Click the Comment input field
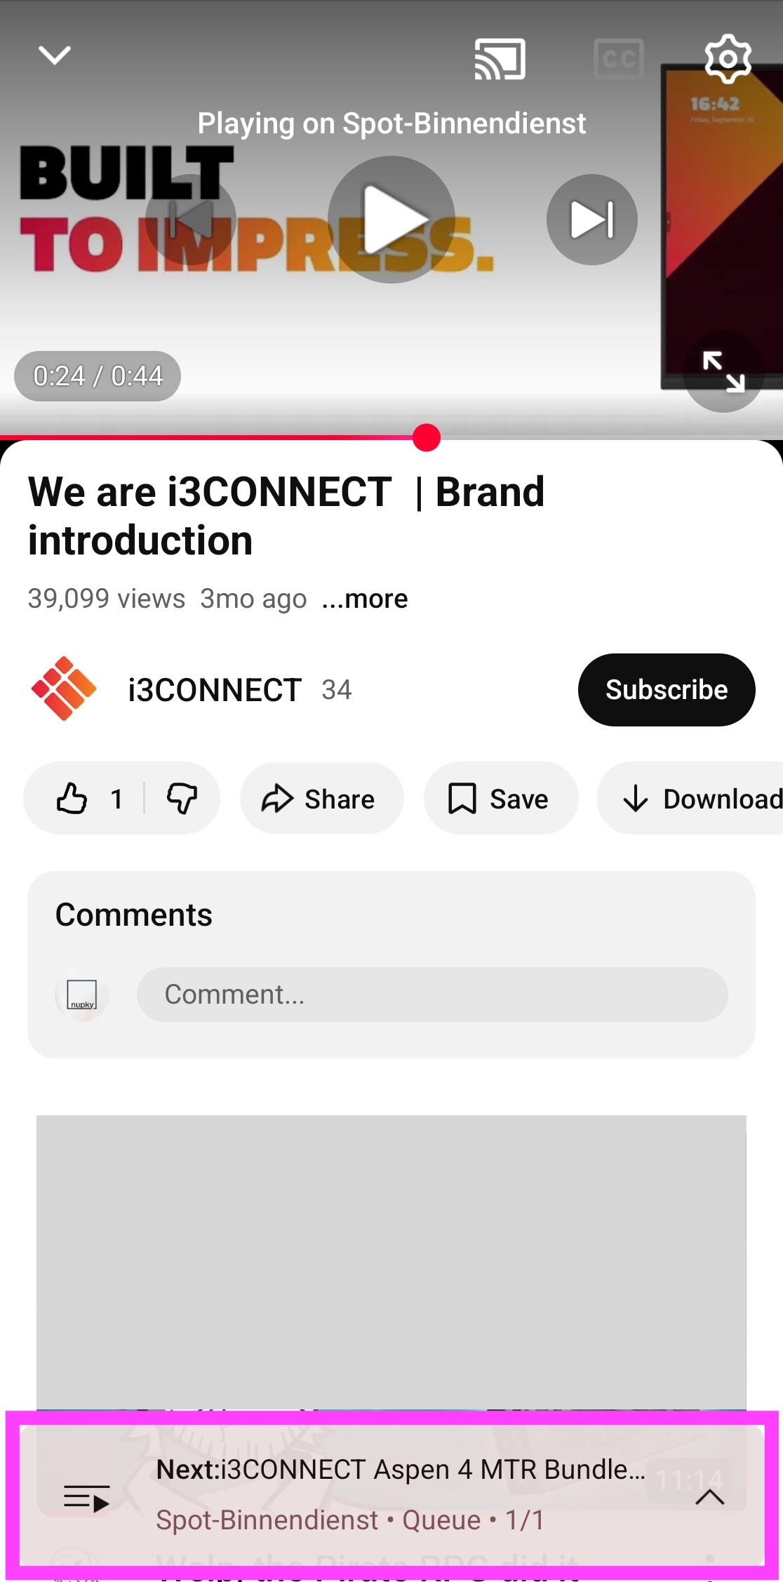The width and height of the screenshot is (783, 1582). 431,995
